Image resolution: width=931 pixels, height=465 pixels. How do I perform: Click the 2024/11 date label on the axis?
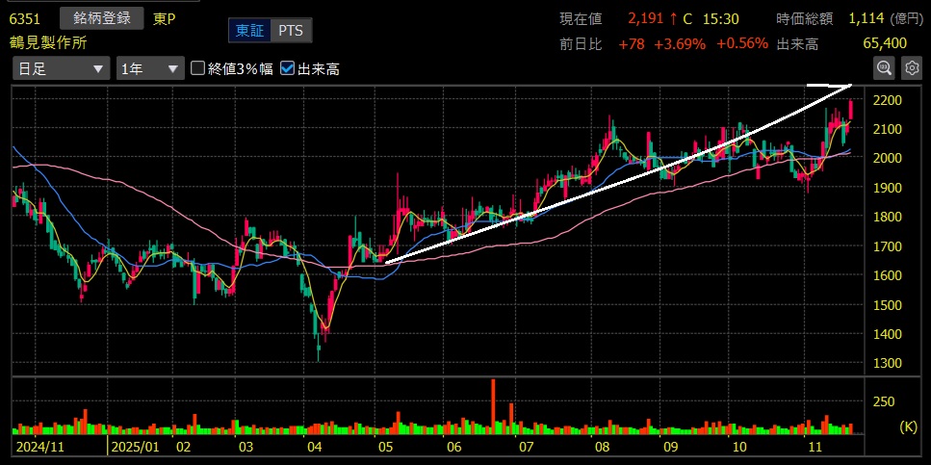click(x=40, y=448)
